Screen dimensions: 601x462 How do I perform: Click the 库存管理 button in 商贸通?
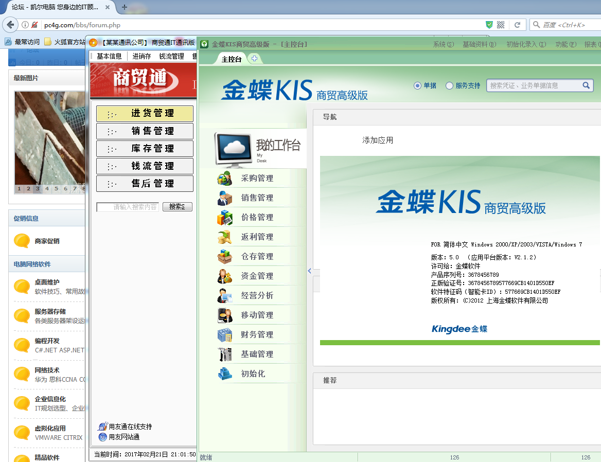click(x=145, y=149)
